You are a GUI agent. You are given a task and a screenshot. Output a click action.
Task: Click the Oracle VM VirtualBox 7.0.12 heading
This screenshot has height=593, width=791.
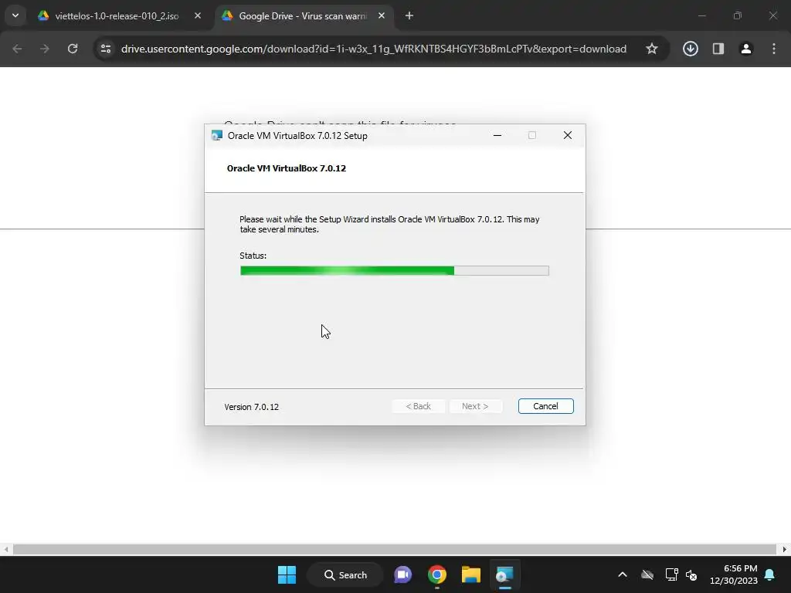tap(286, 168)
